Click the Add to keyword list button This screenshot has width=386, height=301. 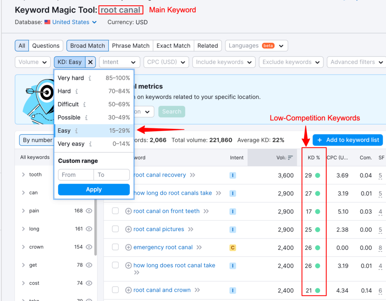pyautogui.click(x=348, y=140)
